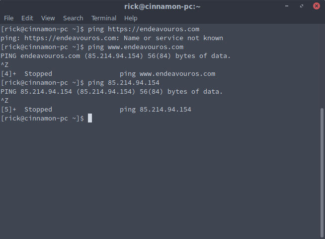Open the File menu
325x239 pixels.
[9, 18]
